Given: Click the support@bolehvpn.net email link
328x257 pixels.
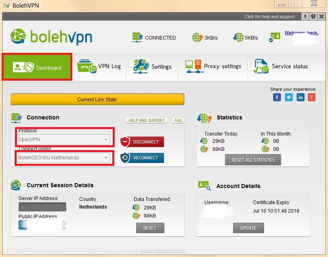Looking at the screenshot, I should [162, 251].
